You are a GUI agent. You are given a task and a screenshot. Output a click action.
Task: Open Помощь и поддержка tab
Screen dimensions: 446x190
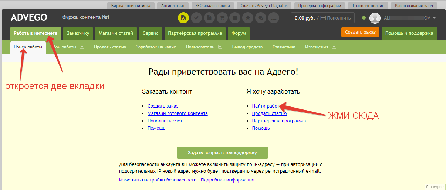[409, 33]
